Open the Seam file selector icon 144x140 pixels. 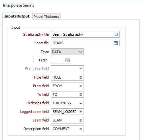[x=116, y=43]
